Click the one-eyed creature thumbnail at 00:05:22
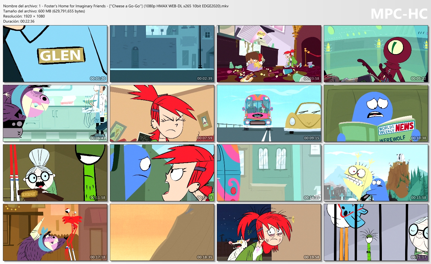This screenshot has width=431, height=264. point(376,54)
